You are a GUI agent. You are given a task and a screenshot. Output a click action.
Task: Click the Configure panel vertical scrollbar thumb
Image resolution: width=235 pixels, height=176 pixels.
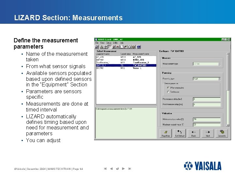pyautogui.click(x=228, y=73)
